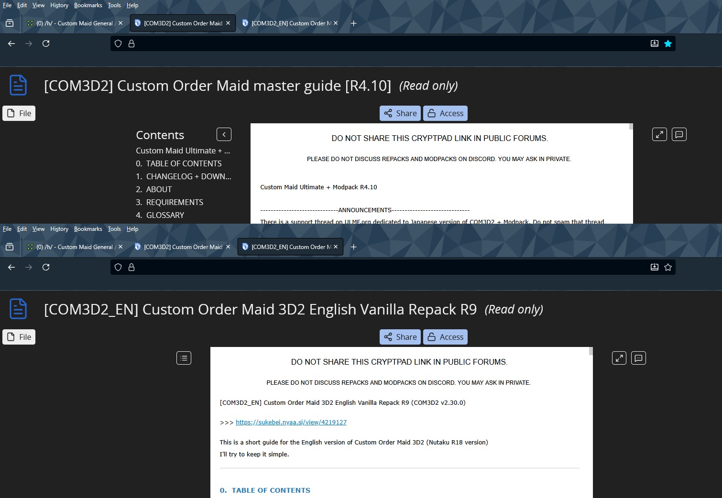Click Share button in the English Vanilla Repack document

400,337
